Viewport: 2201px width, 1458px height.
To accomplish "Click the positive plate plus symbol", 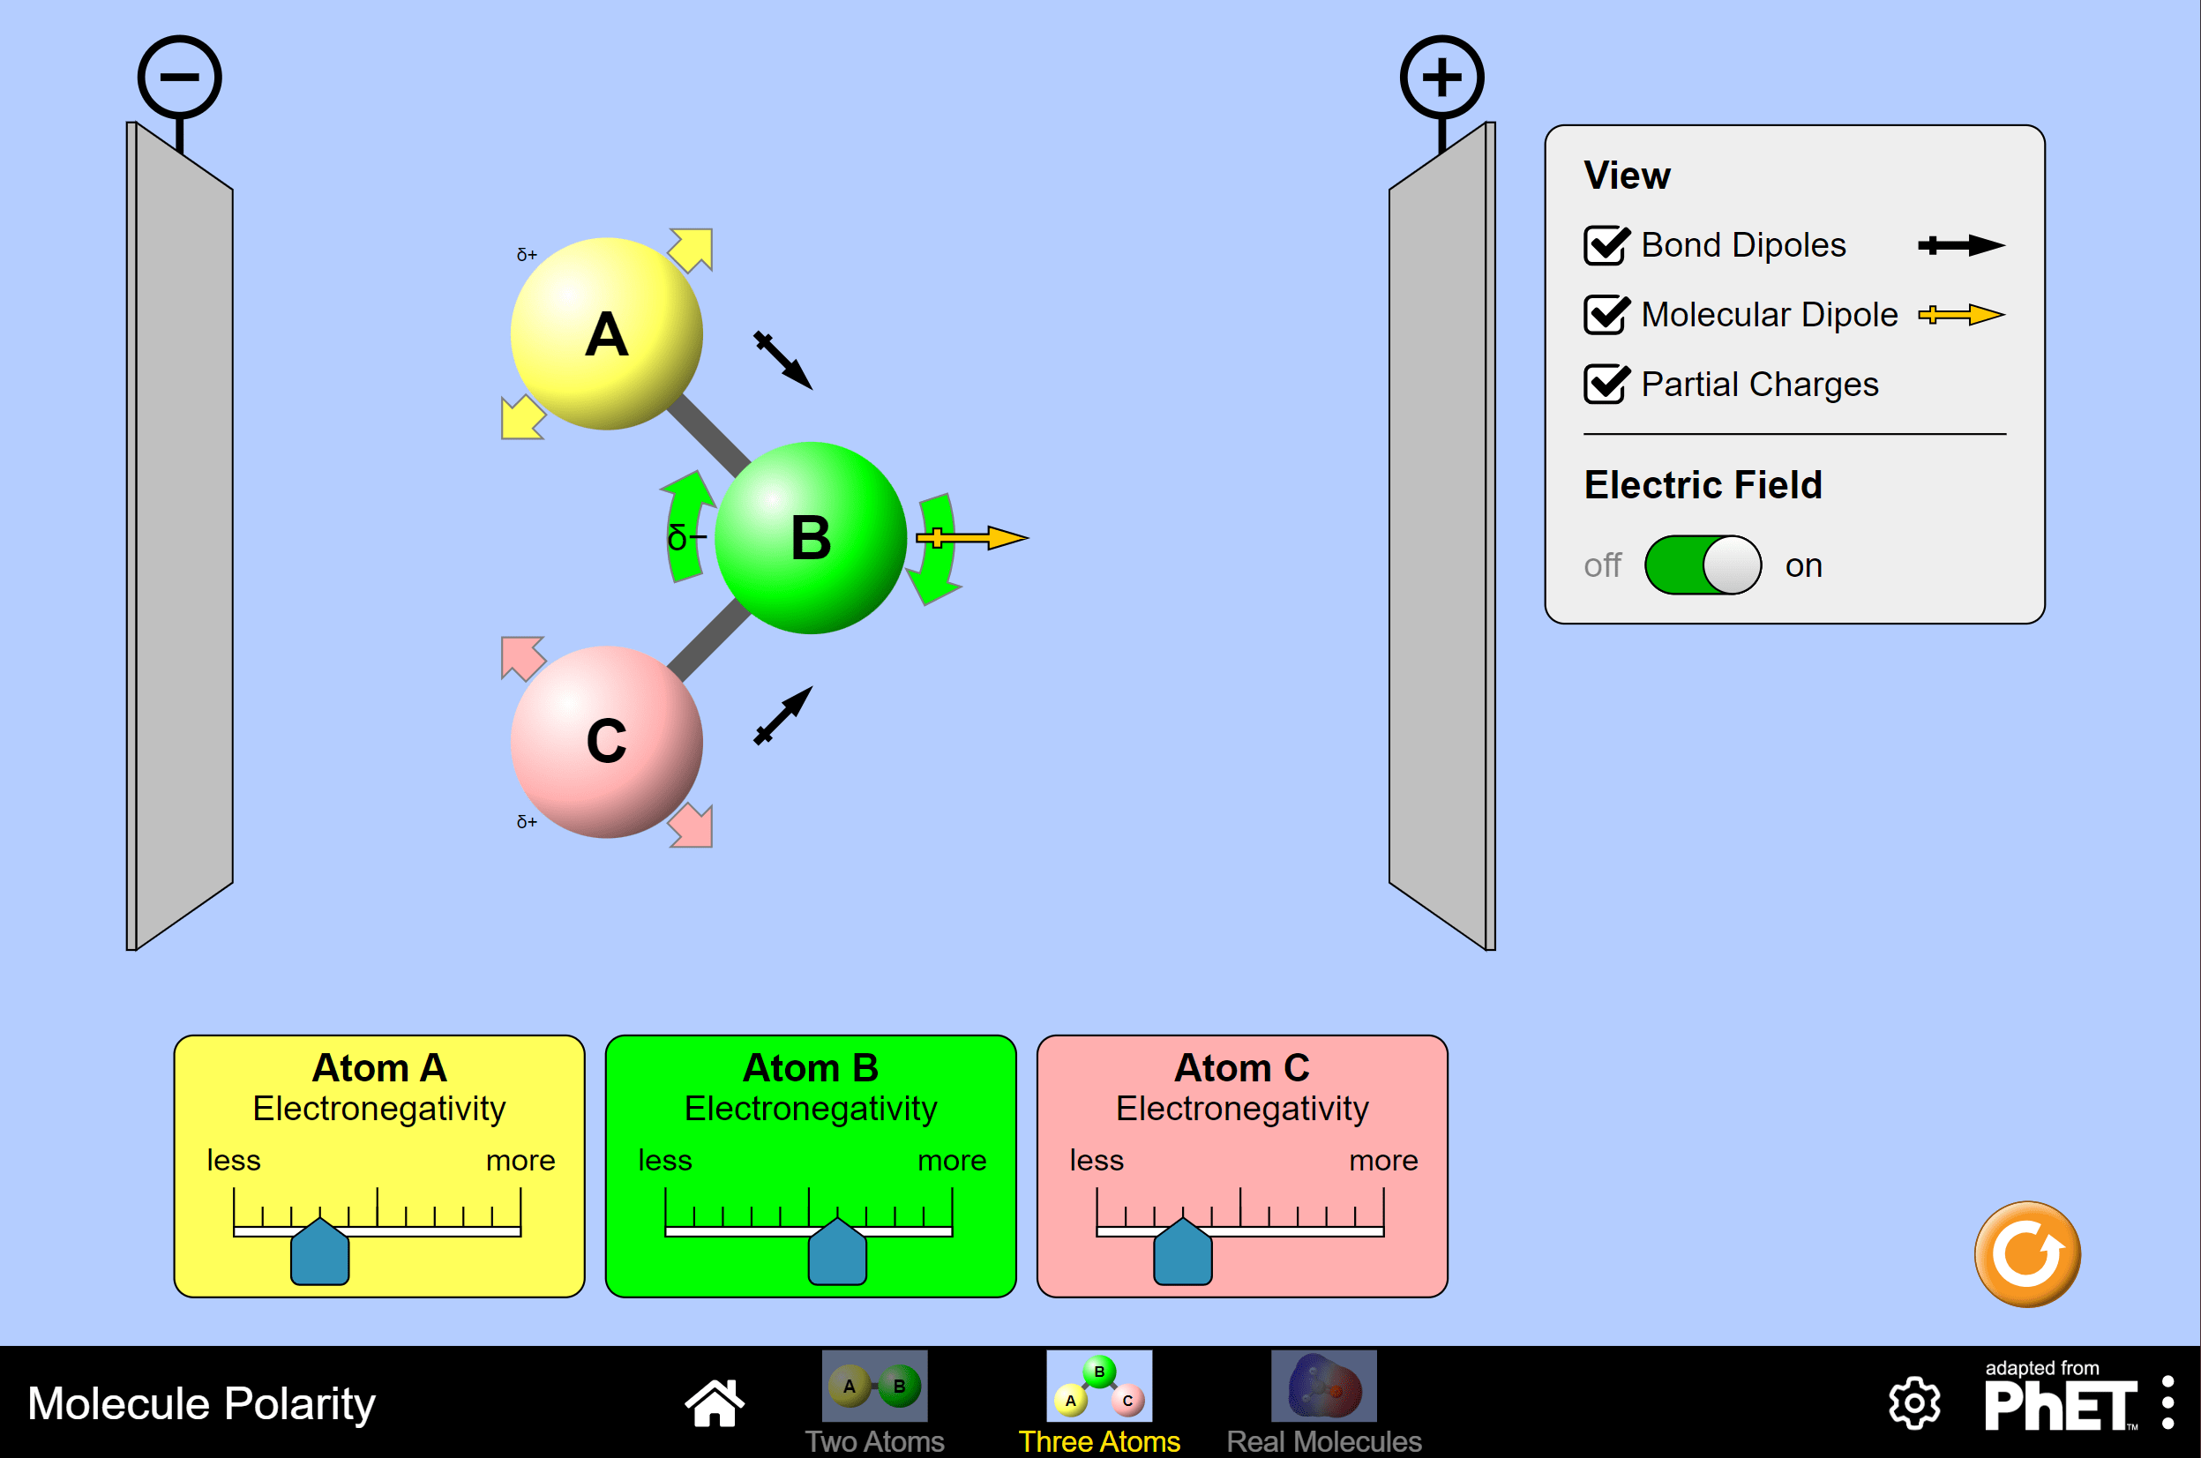I will click(x=1441, y=77).
